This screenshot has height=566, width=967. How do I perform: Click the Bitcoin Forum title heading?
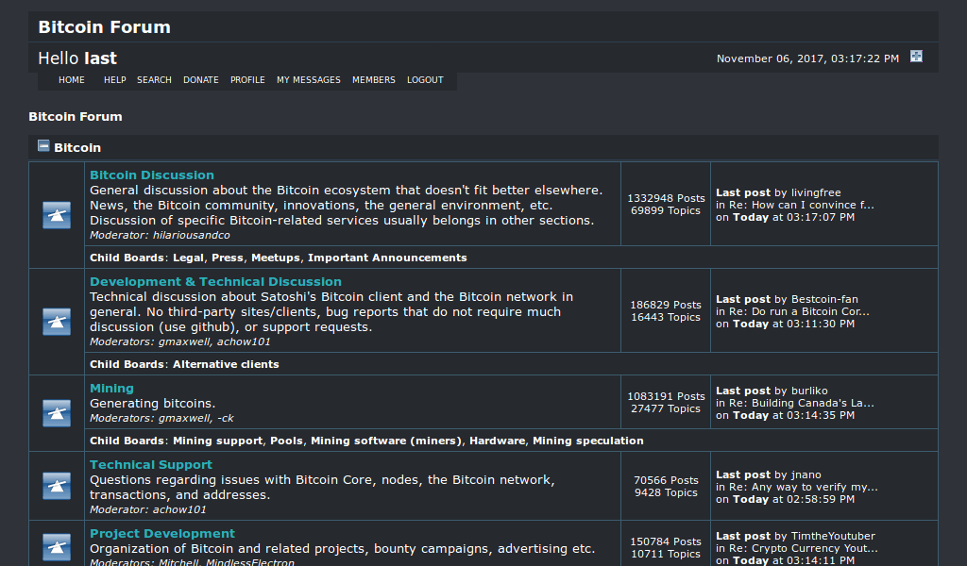(104, 26)
